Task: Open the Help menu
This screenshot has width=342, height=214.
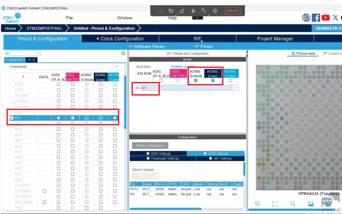Action: click(172, 18)
